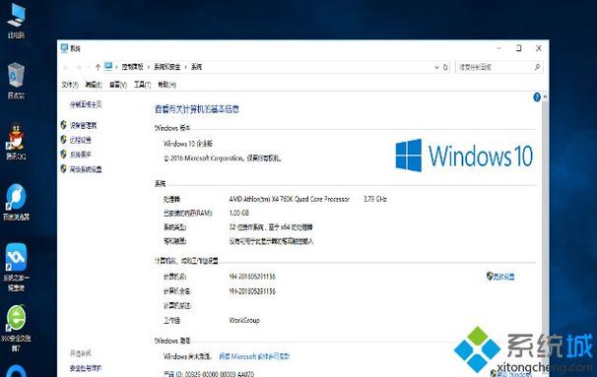
Task: Click the shield icon beside 高级系统设置
Action: [64, 168]
